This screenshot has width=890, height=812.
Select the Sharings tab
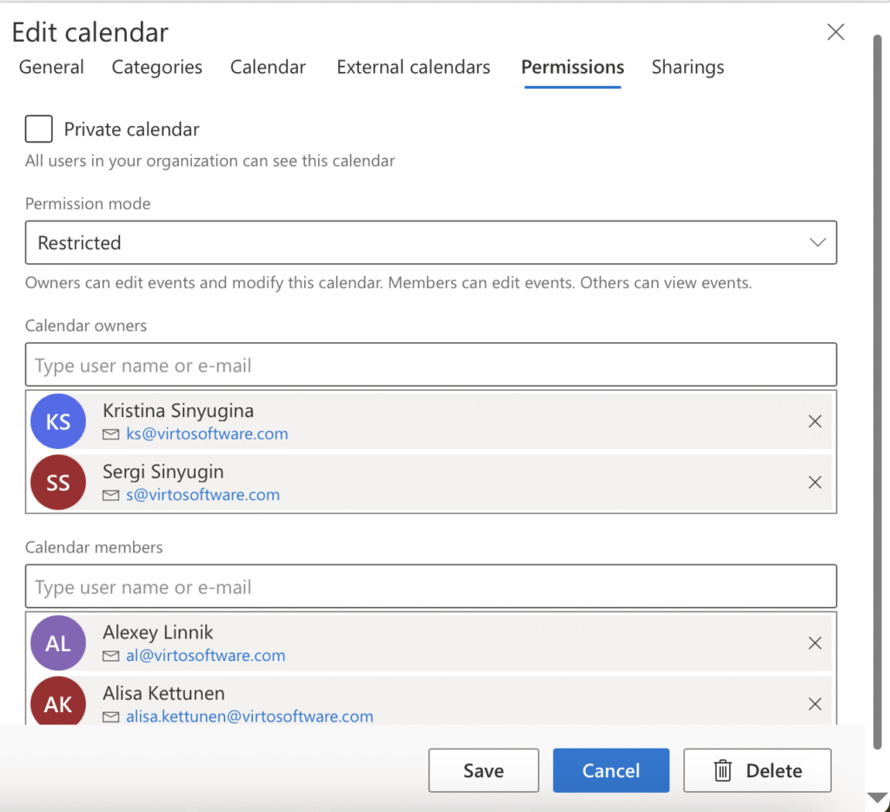coord(687,68)
